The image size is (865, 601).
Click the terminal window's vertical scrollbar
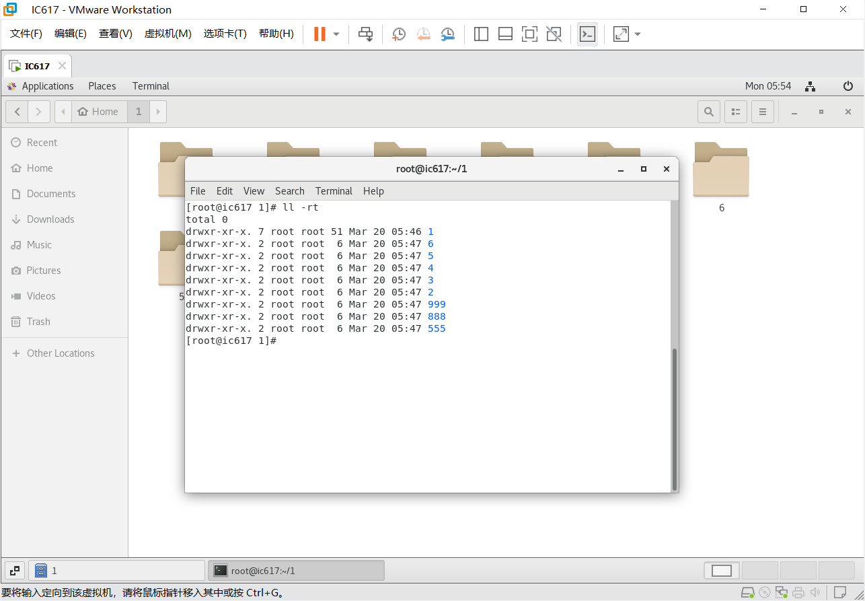[x=674, y=419]
